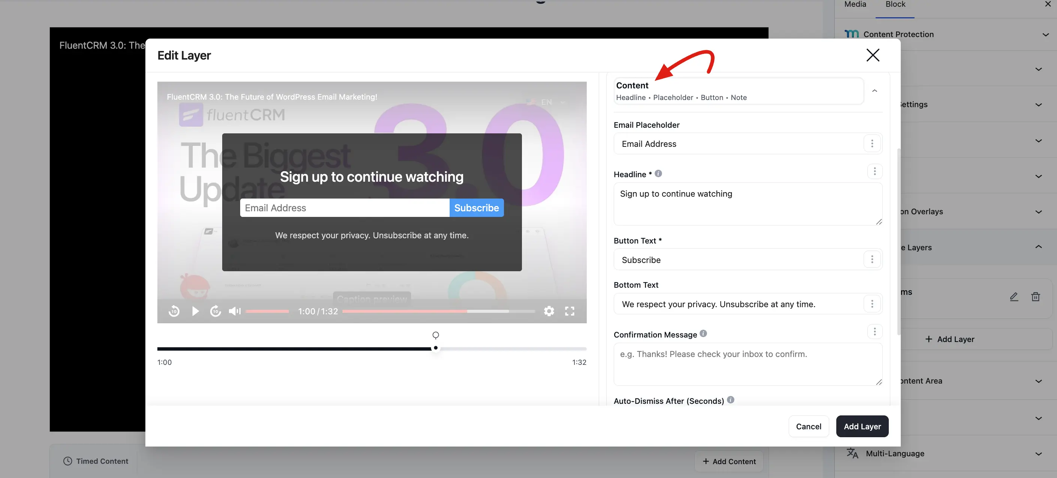Open options menu for Headline field

point(875,171)
